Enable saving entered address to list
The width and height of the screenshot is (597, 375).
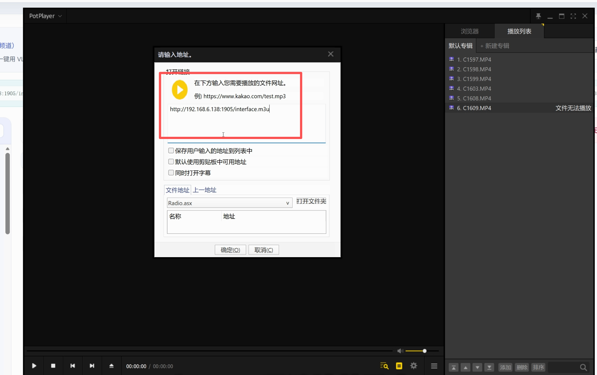(171, 151)
